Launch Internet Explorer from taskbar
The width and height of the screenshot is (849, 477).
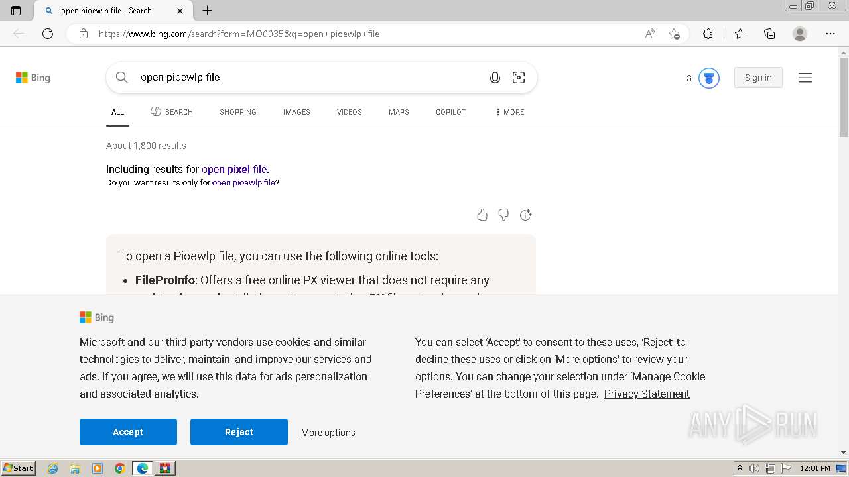(52, 468)
